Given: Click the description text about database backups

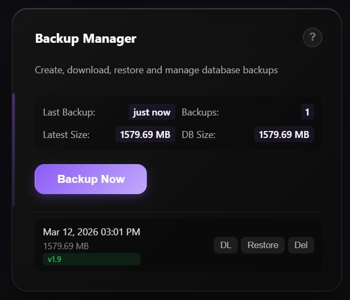Looking at the screenshot, I should click(x=156, y=70).
